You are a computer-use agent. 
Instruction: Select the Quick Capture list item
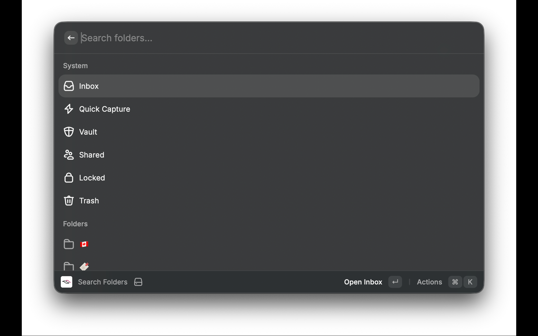point(104,109)
